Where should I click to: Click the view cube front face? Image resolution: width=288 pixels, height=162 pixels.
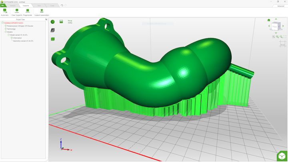tap(275, 27)
